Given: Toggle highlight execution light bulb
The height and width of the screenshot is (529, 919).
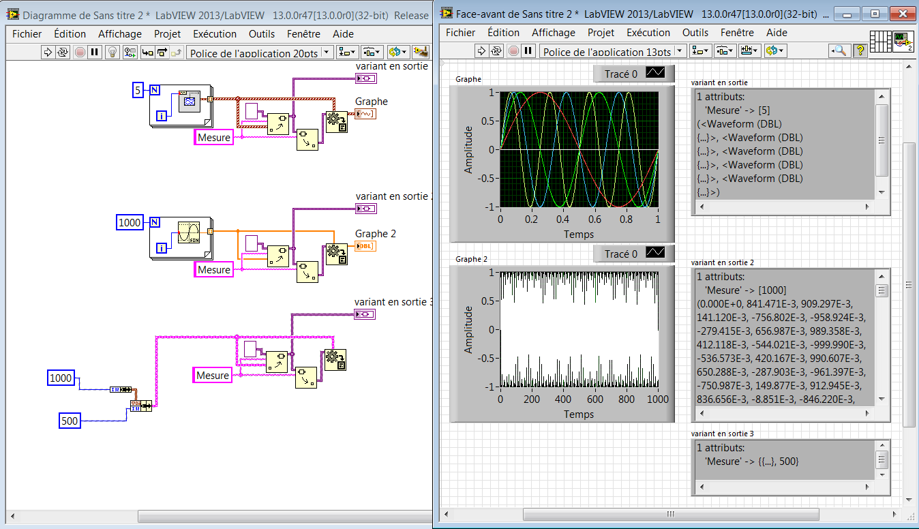Looking at the screenshot, I should 113,52.
